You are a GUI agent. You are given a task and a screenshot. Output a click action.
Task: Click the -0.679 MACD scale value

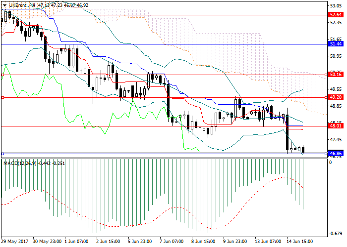pos(336,234)
